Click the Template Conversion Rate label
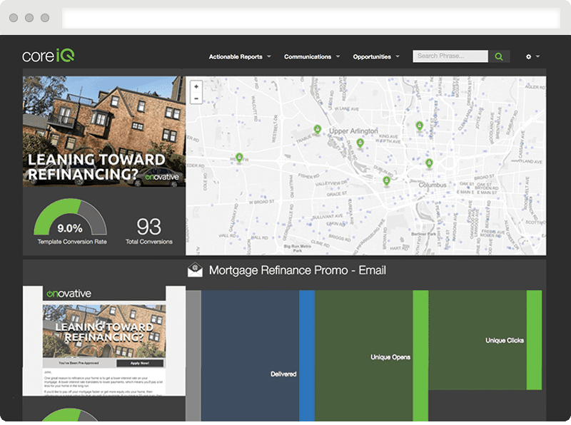The width and height of the screenshot is (571, 425). (x=72, y=242)
